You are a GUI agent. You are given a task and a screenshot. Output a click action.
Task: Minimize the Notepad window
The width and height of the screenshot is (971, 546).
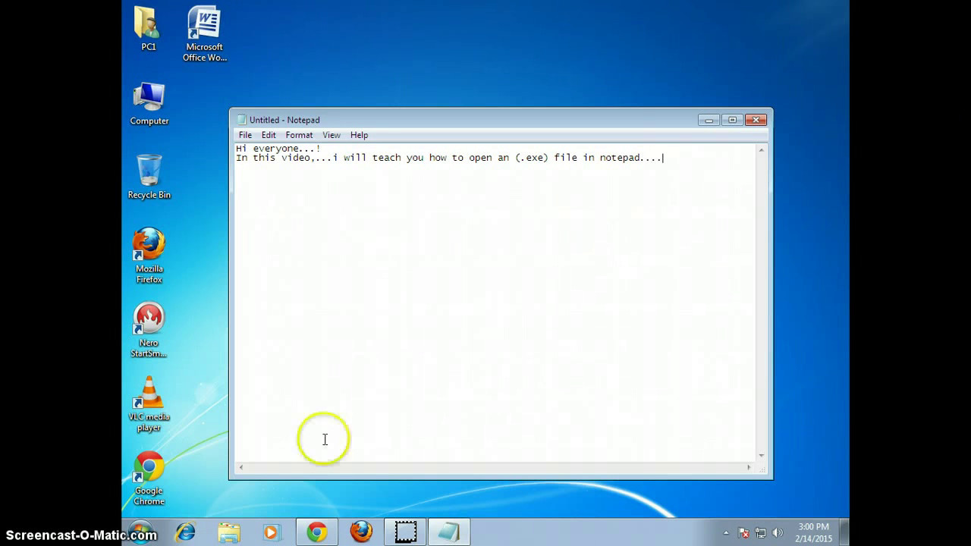[709, 120]
